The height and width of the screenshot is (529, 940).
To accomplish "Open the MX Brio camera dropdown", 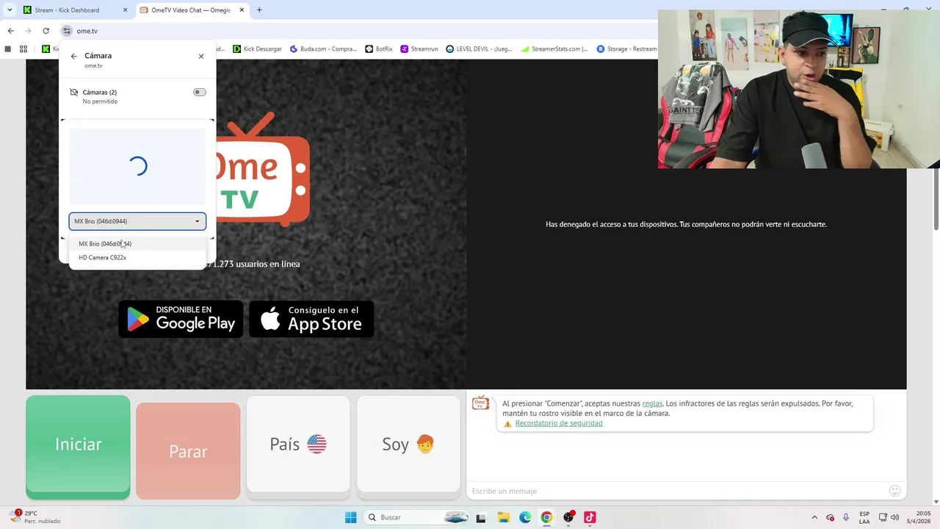I will 137,221.
